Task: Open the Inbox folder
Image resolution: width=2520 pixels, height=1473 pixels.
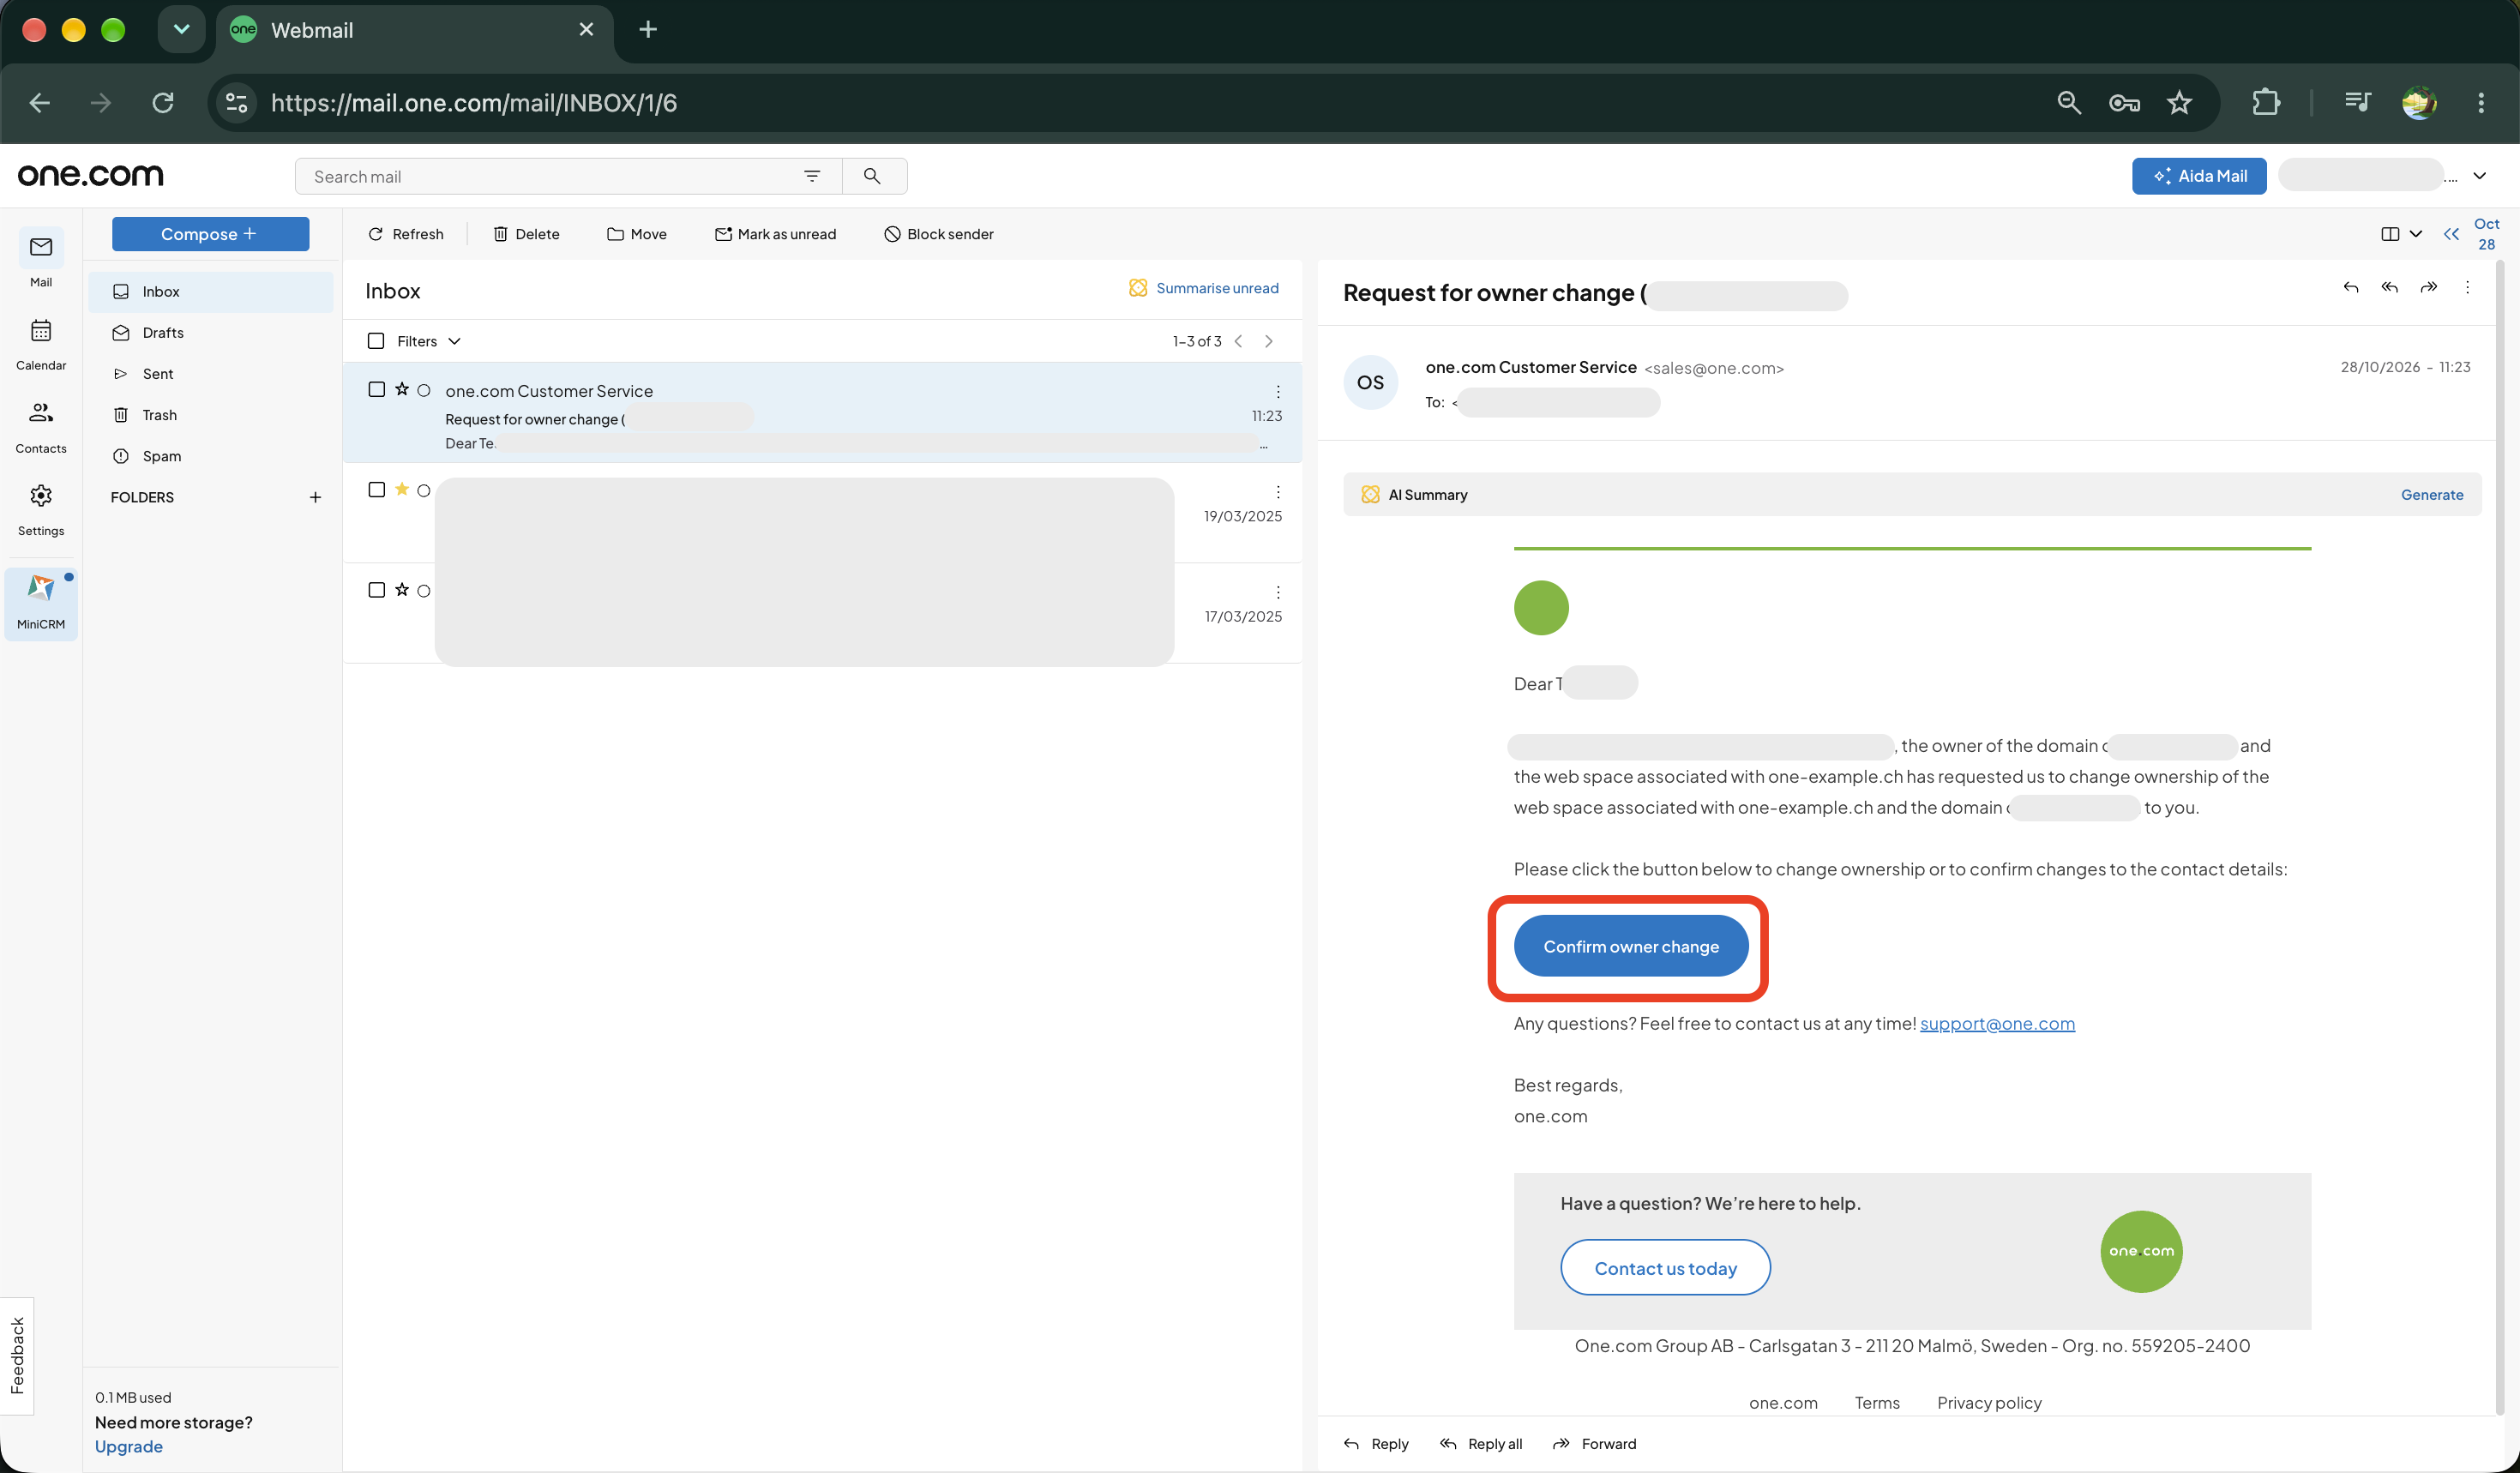Action: coord(211,291)
